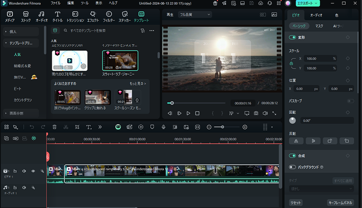Select the カウントダウン category
This screenshot has height=208, width=362.
(23, 100)
